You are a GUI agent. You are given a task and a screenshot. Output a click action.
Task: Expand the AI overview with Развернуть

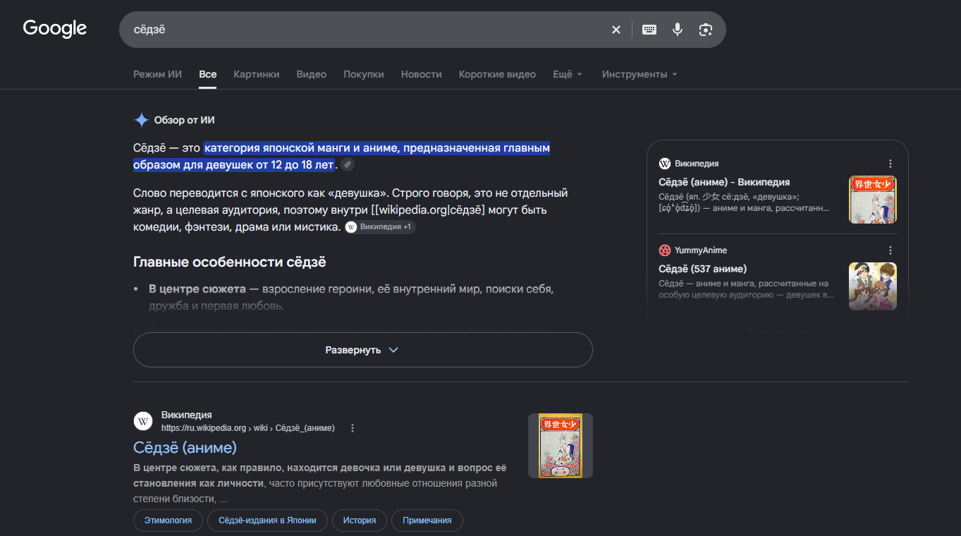click(362, 350)
